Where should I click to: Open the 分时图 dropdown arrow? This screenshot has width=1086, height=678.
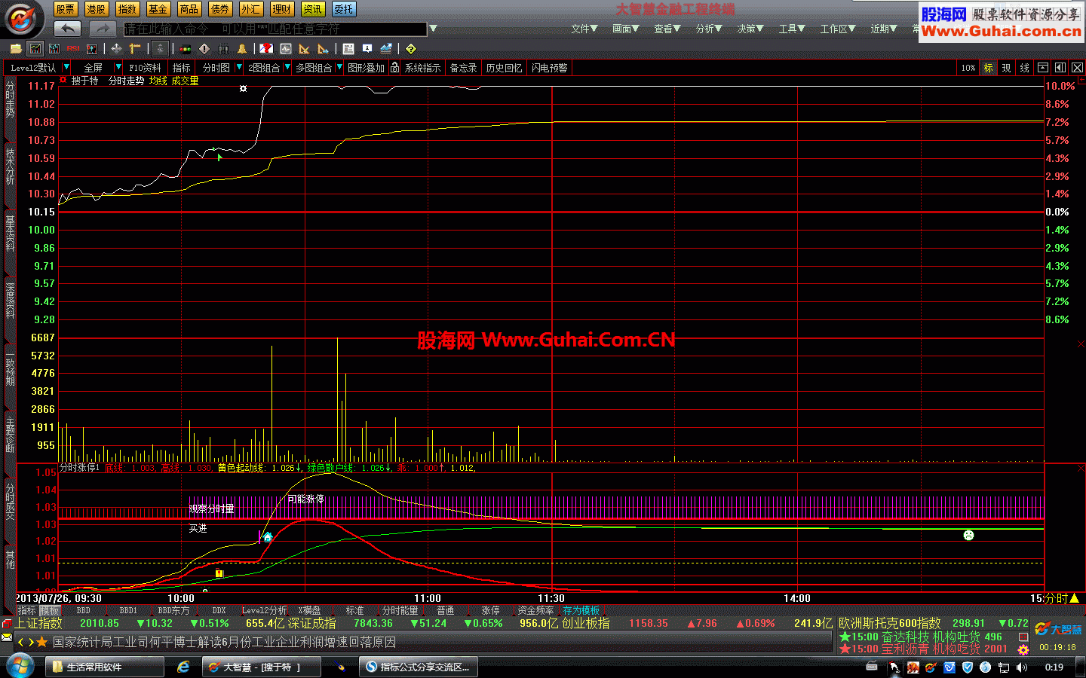[239, 67]
